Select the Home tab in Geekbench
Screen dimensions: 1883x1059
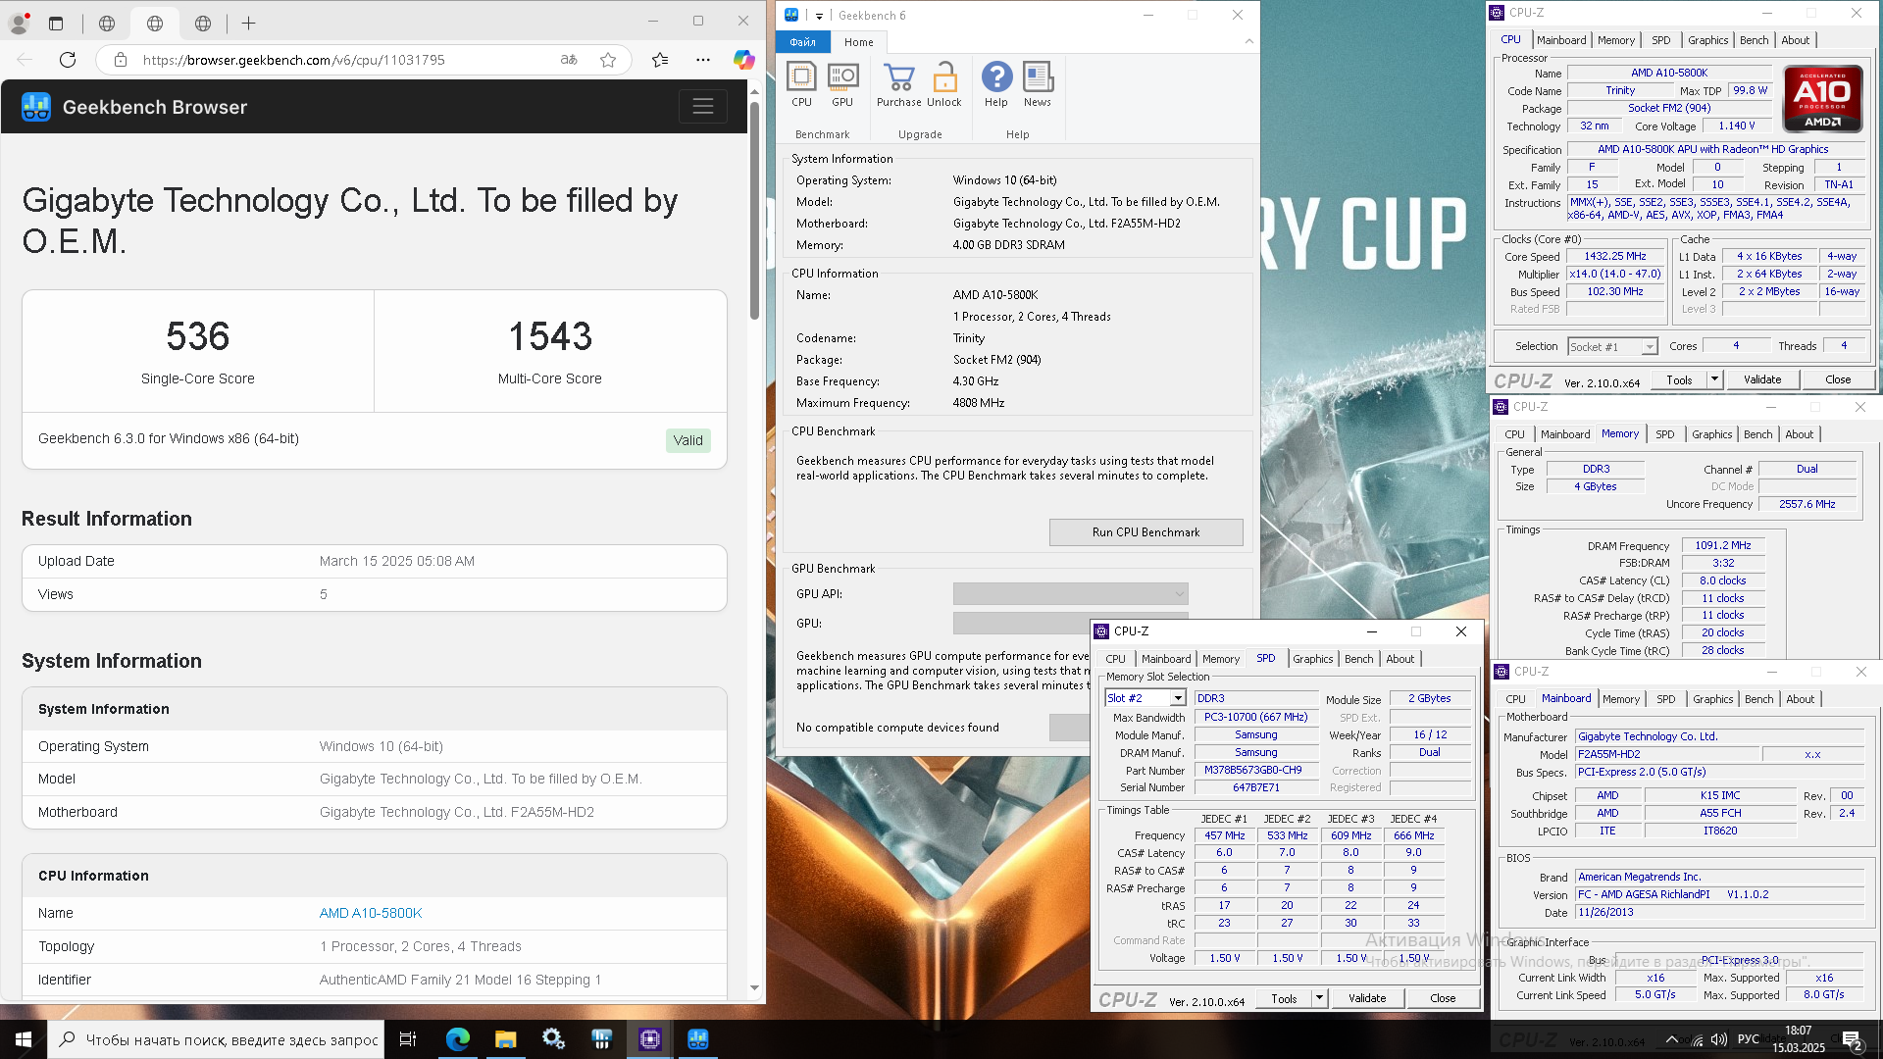coord(858,42)
